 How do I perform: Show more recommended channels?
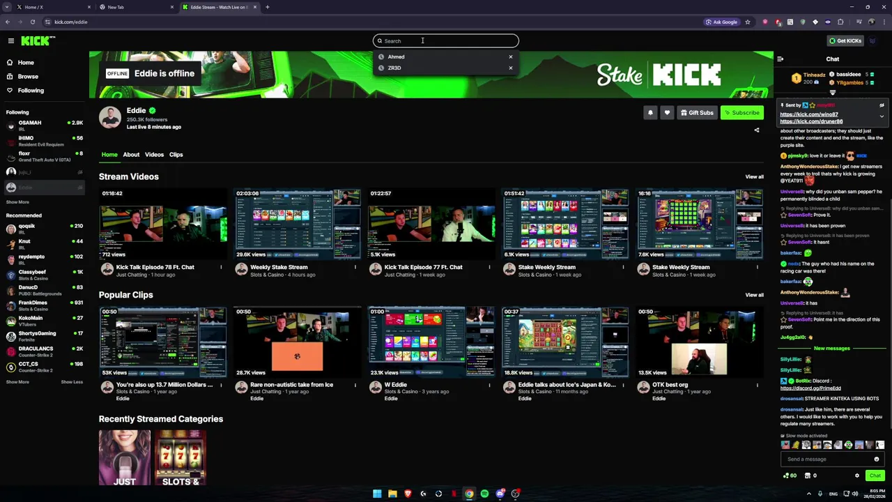17,382
